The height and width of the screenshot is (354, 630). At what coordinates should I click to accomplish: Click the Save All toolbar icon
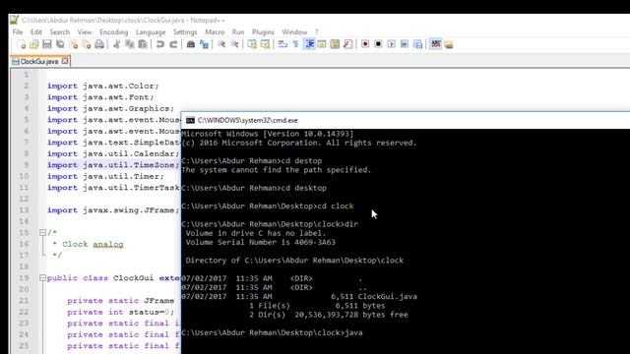pos(60,44)
